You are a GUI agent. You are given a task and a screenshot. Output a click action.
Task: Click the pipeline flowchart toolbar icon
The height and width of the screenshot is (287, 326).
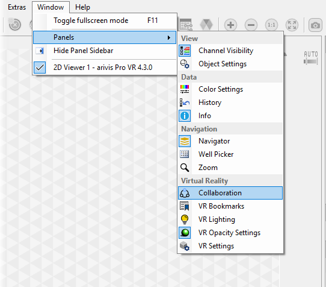click(186, 25)
